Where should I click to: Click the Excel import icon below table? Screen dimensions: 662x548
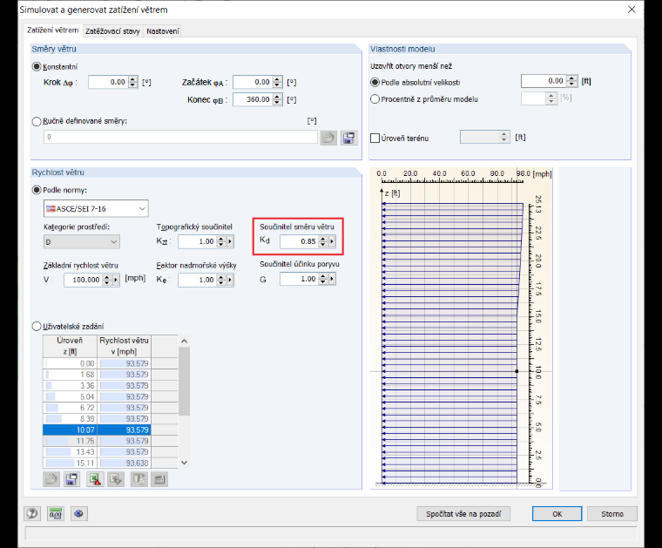click(116, 479)
